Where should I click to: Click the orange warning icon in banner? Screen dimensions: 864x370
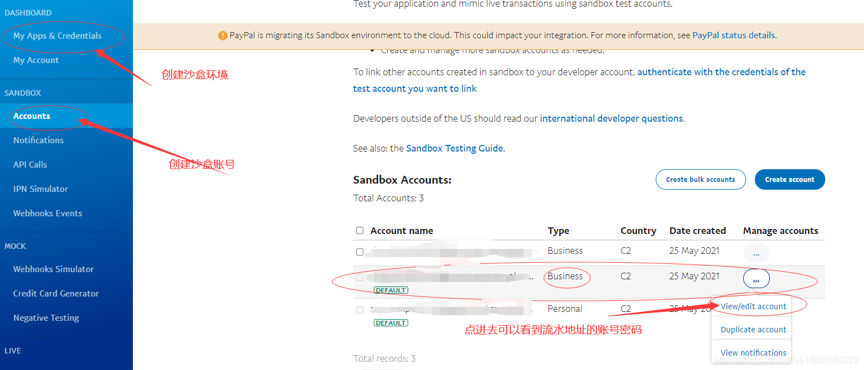point(223,35)
